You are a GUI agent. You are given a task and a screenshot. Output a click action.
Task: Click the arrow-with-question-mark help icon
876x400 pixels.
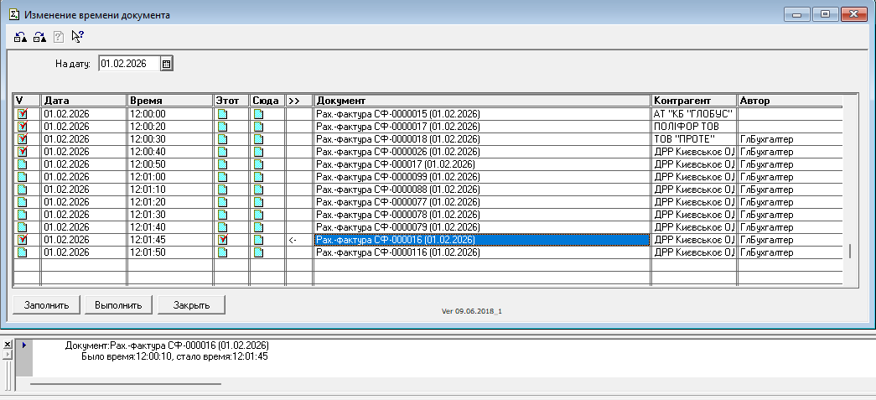pyautogui.click(x=78, y=36)
